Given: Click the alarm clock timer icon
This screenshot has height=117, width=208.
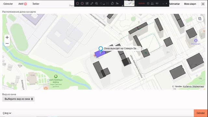Looking at the screenshot, I should pyautogui.click(x=148, y=4).
